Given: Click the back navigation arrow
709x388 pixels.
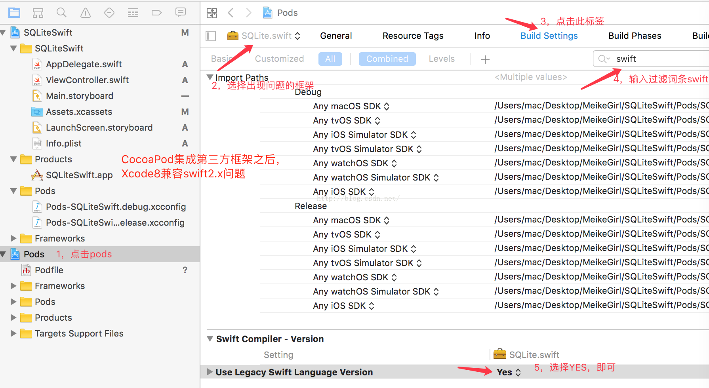Looking at the screenshot, I should pos(231,12).
